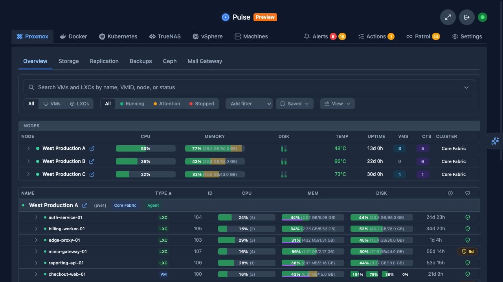Click shield icon for checkout-web-01

tap(468, 274)
